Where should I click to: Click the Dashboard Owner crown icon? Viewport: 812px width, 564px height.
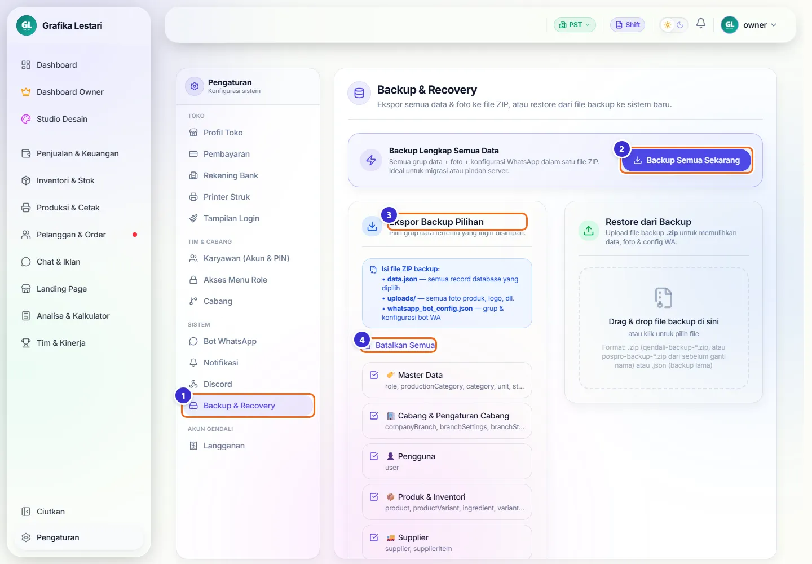tap(26, 92)
